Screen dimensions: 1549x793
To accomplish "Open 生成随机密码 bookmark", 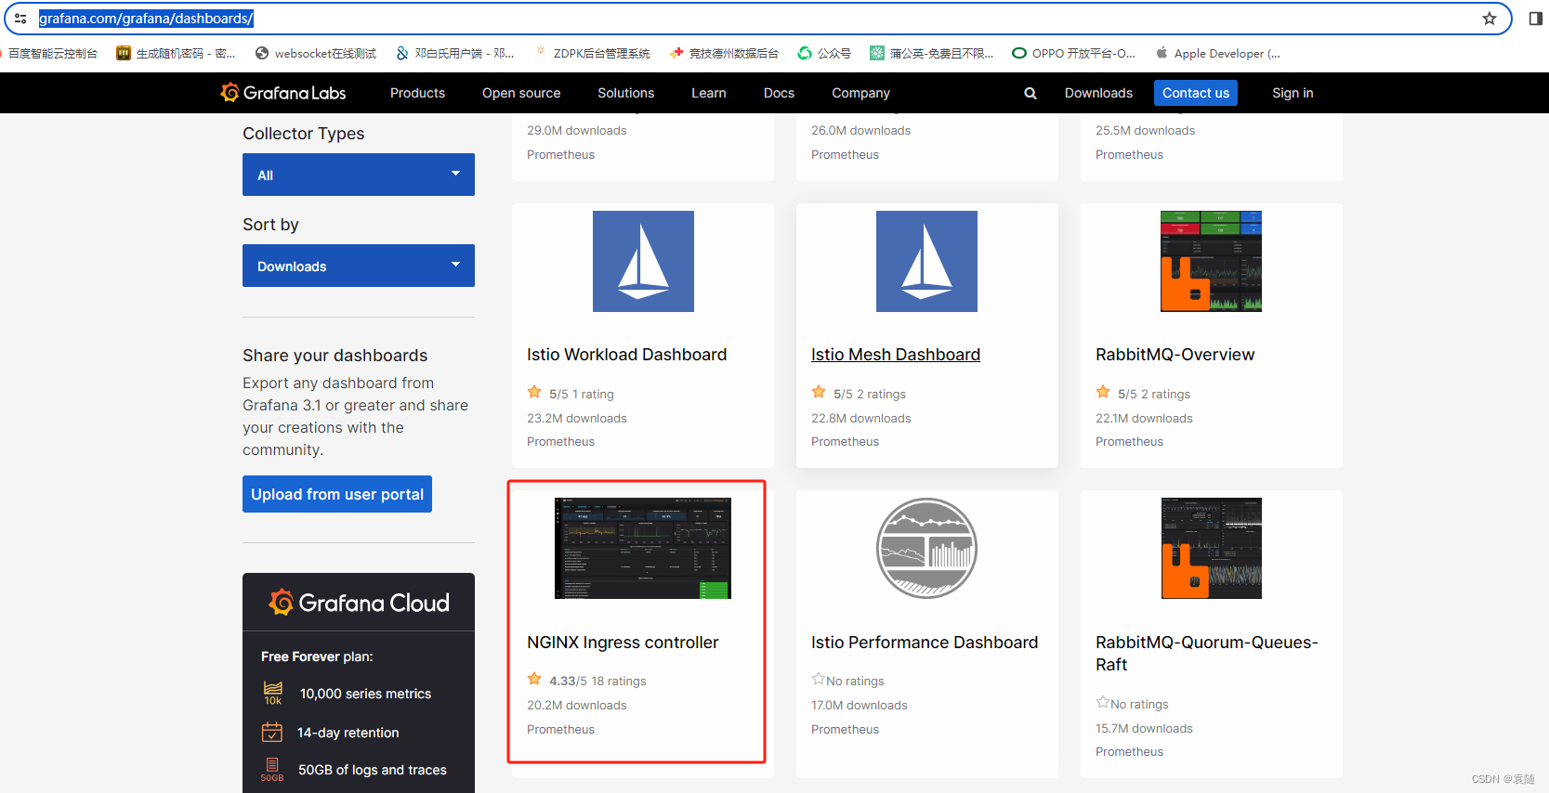I will coord(176,53).
